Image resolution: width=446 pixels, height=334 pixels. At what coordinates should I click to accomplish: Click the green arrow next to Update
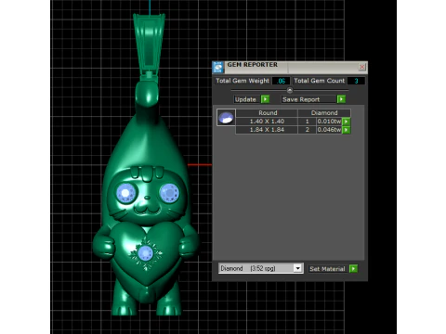pyautogui.click(x=265, y=99)
